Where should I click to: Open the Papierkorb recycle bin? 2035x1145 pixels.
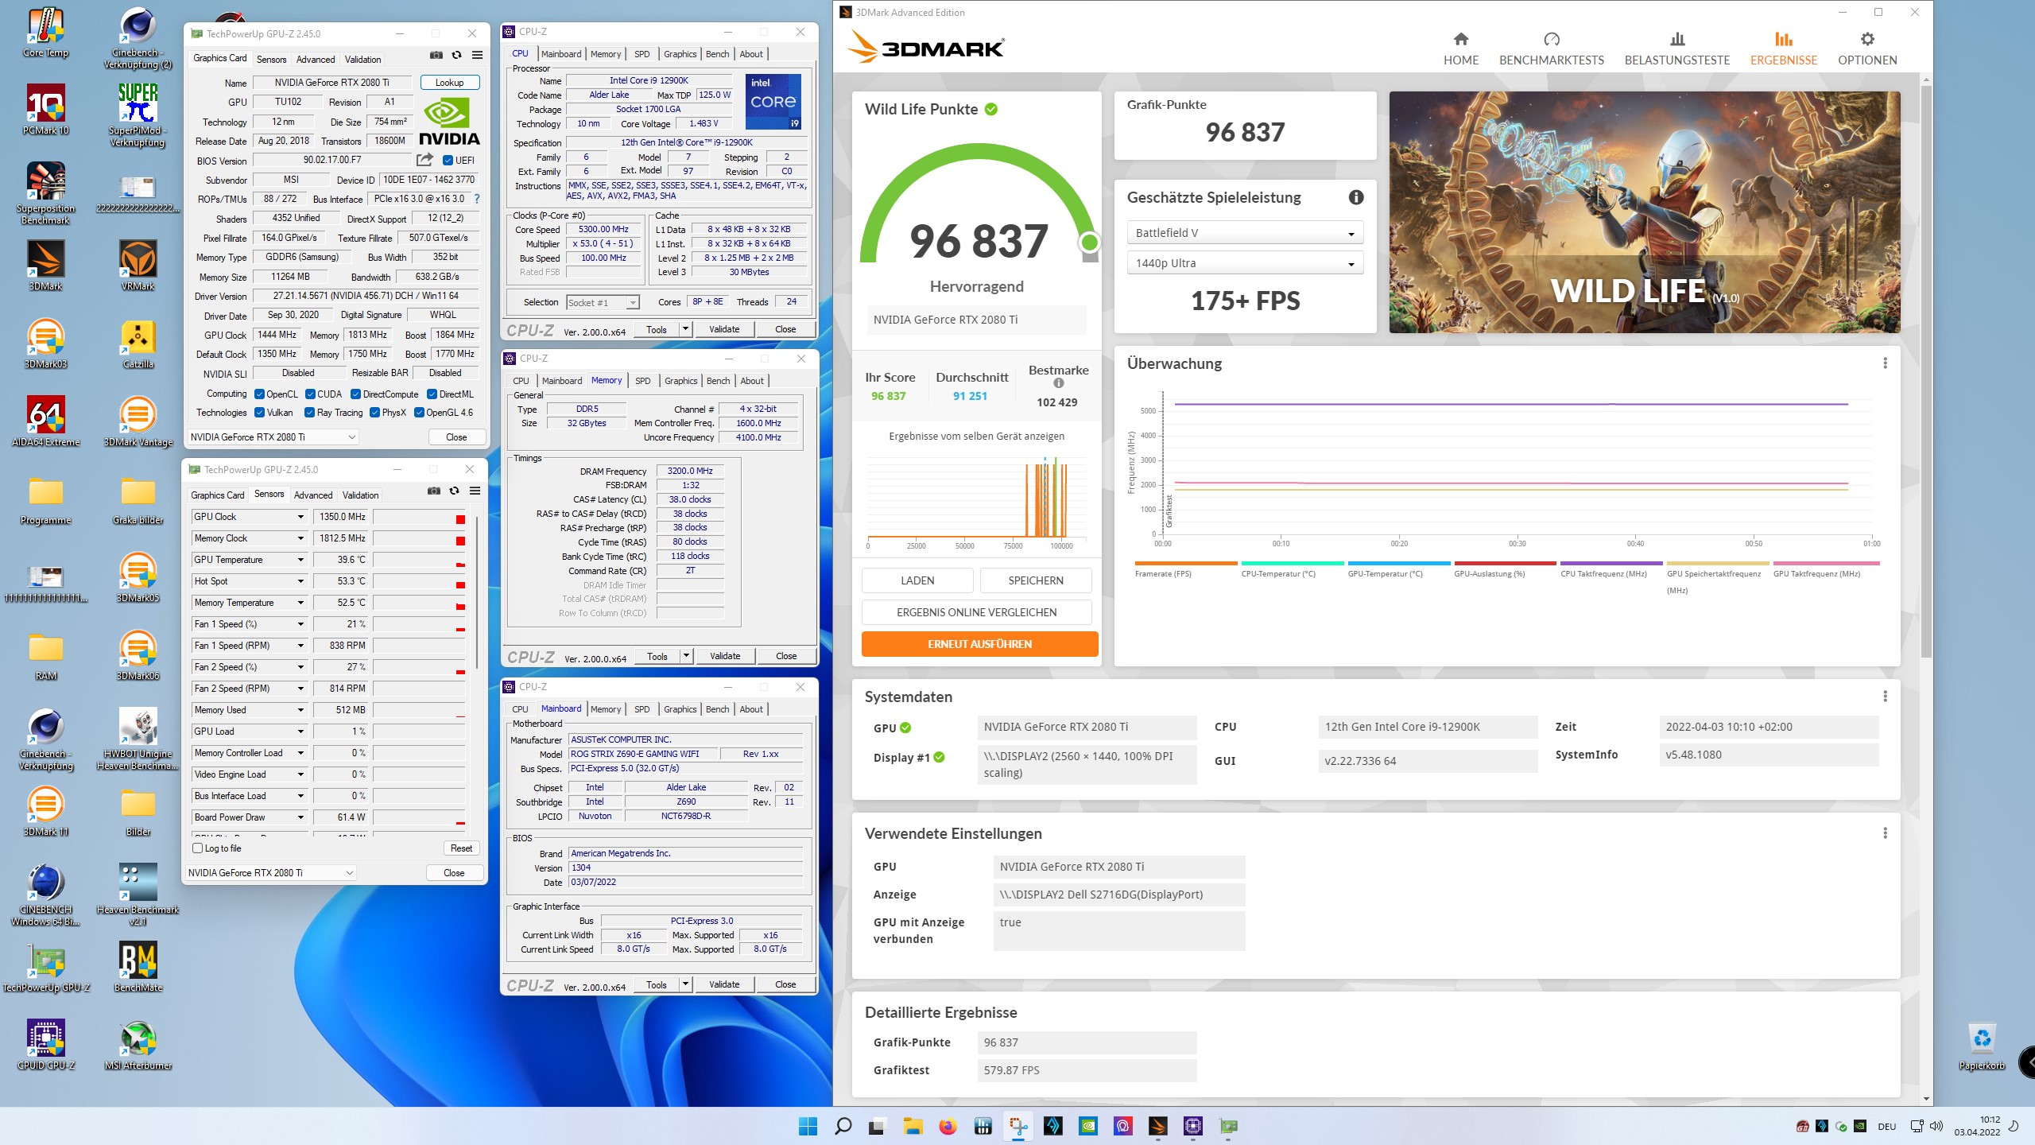point(1982,1046)
